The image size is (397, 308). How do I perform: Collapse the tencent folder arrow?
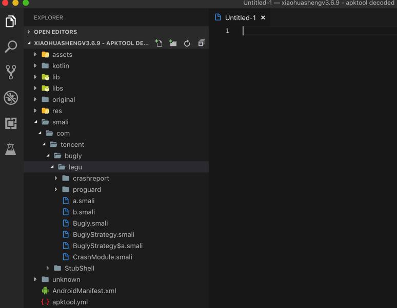click(x=44, y=144)
